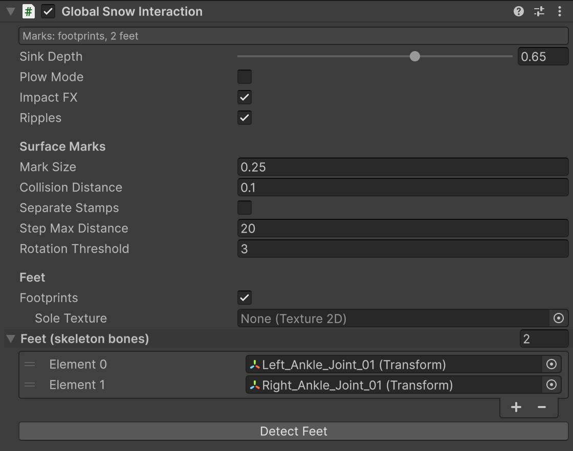Click the Detect Feet button
573x451 pixels.
[x=294, y=431]
